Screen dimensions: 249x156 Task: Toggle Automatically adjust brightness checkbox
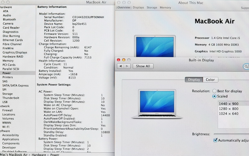215,140
